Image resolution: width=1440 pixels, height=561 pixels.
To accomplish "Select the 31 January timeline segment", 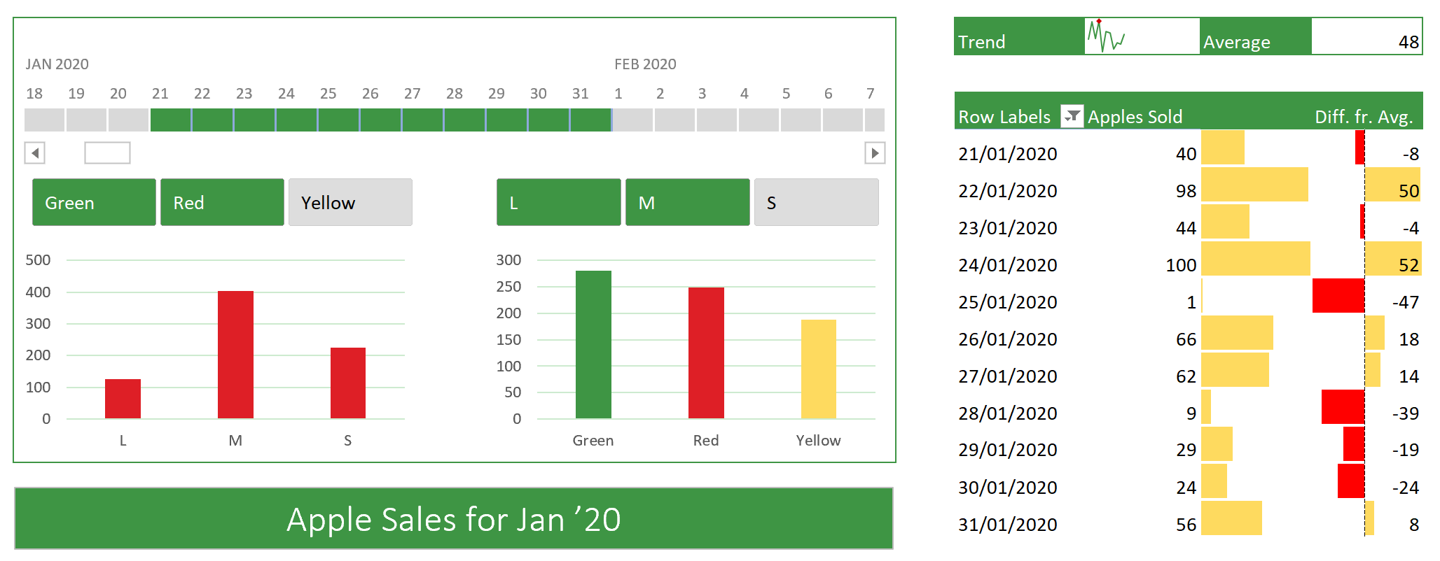I will point(590,120).
